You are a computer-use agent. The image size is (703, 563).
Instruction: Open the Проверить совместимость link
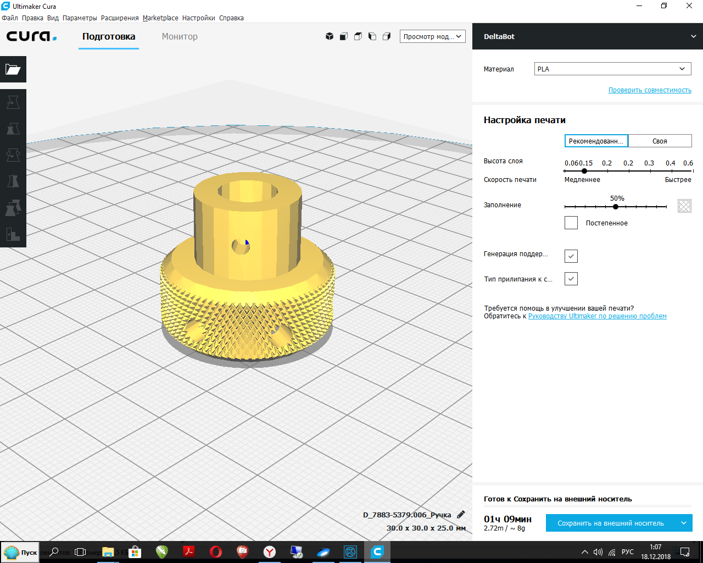coord(650,90)
